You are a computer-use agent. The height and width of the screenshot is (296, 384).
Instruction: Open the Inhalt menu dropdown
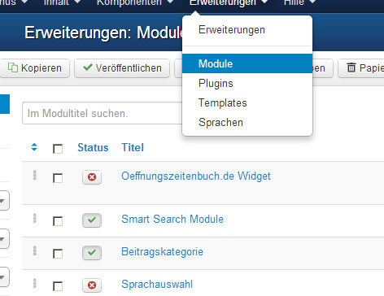point(63,2)
